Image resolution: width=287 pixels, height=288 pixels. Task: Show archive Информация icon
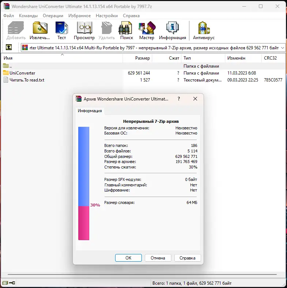point(172,28)
